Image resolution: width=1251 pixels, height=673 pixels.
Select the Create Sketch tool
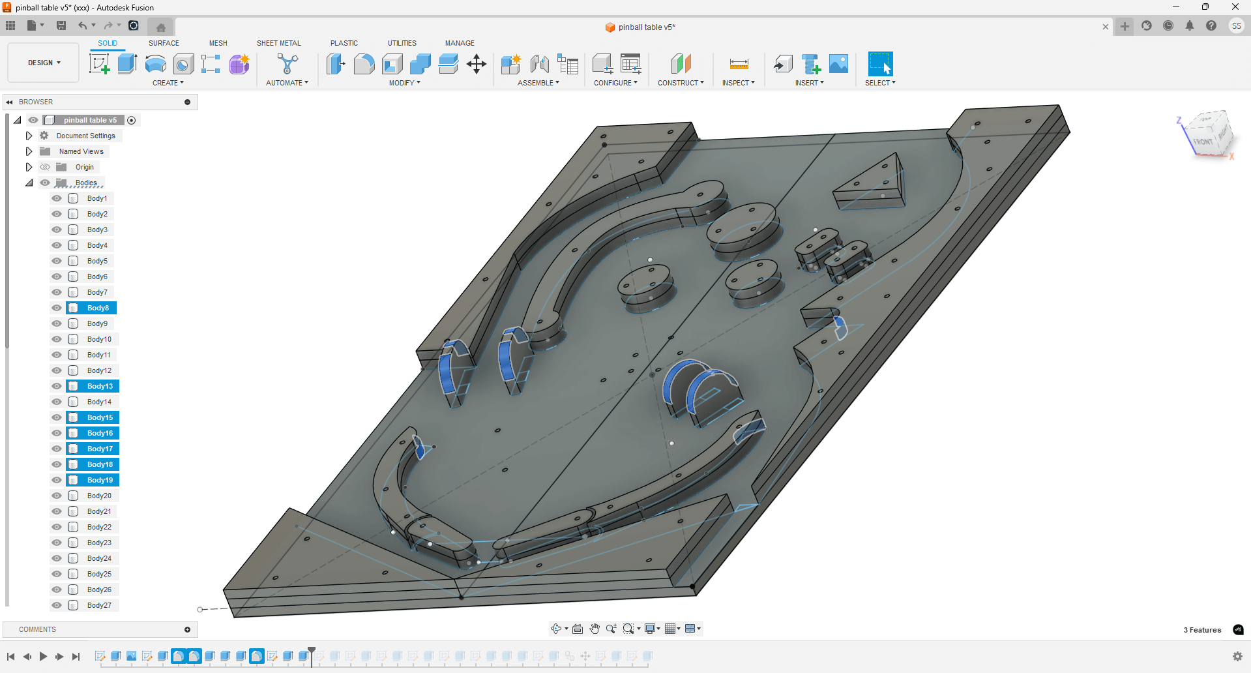pyautogui.click(x=99, y=64)
